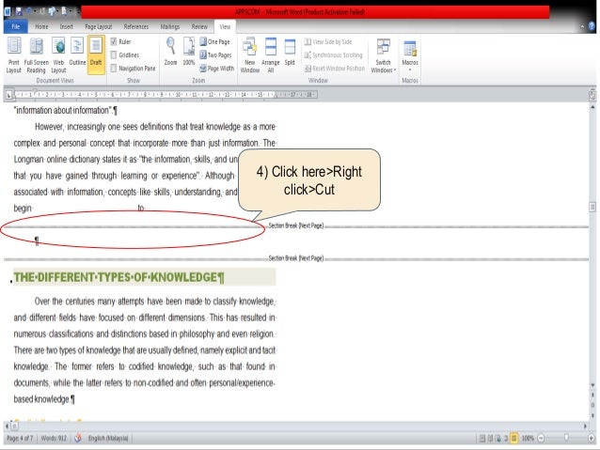Screen dimensions: 600x450
Task: Click Reset Window Position
Action: coord(335,69)
